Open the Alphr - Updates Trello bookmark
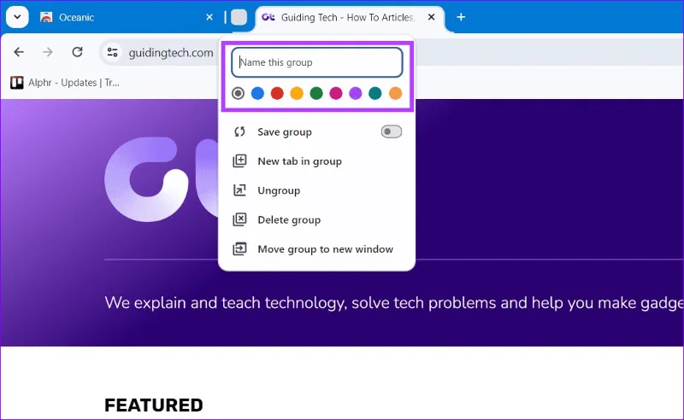This screenshot has height=420, width=684. (65, 82)
